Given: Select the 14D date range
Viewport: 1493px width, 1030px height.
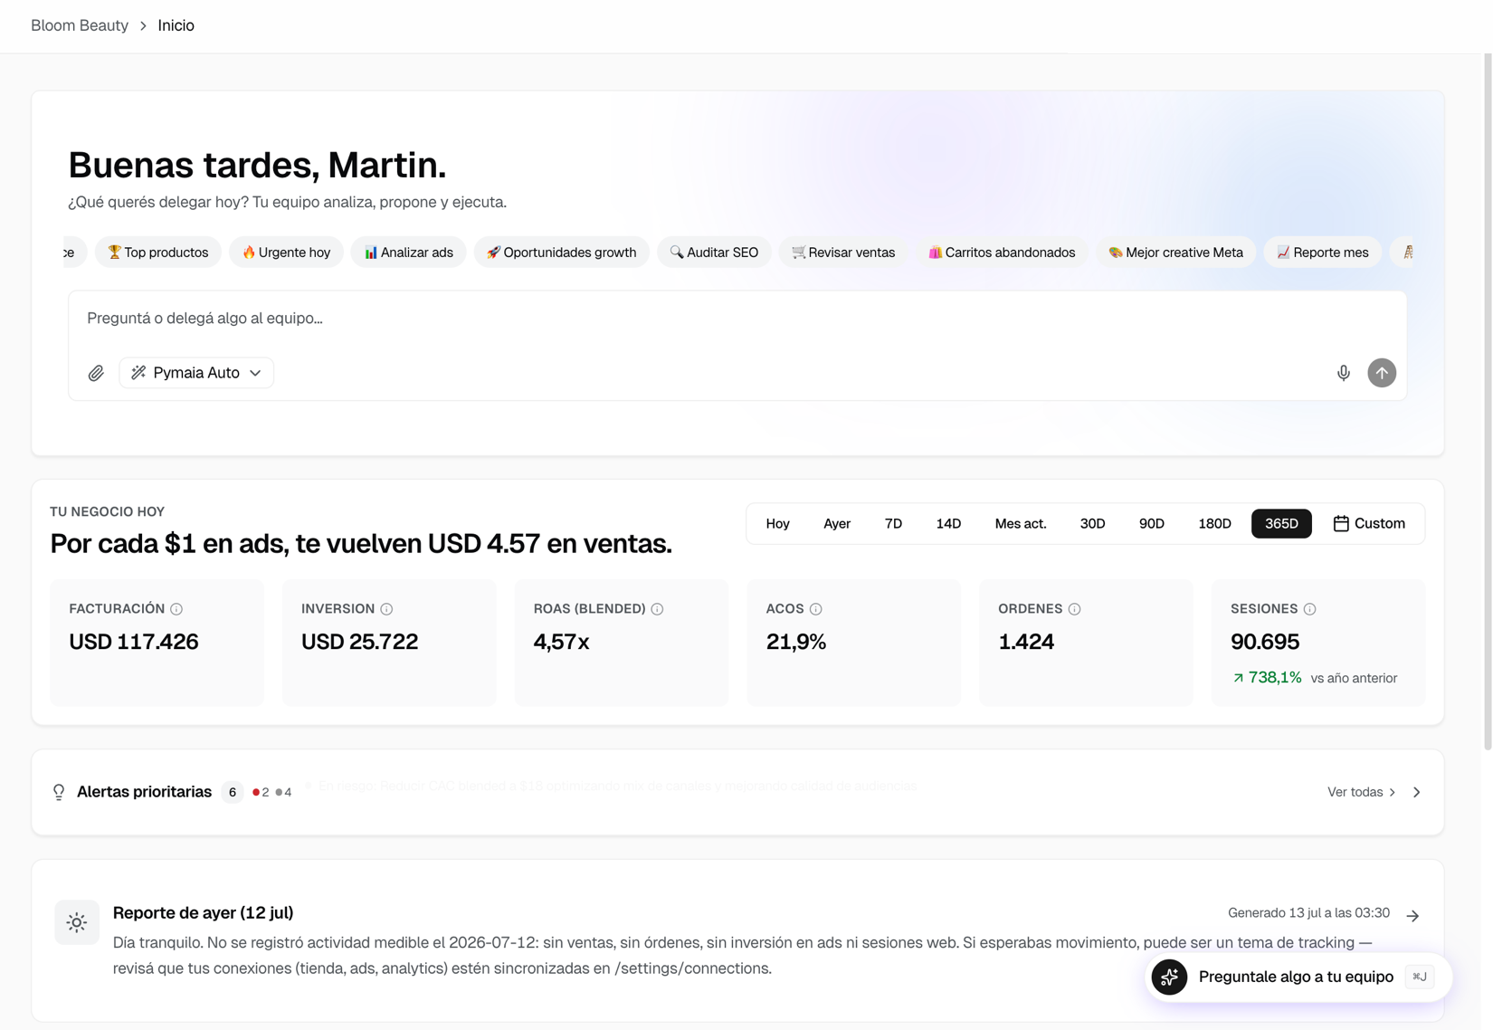Looking at the screenshot, I should point(948,523).
